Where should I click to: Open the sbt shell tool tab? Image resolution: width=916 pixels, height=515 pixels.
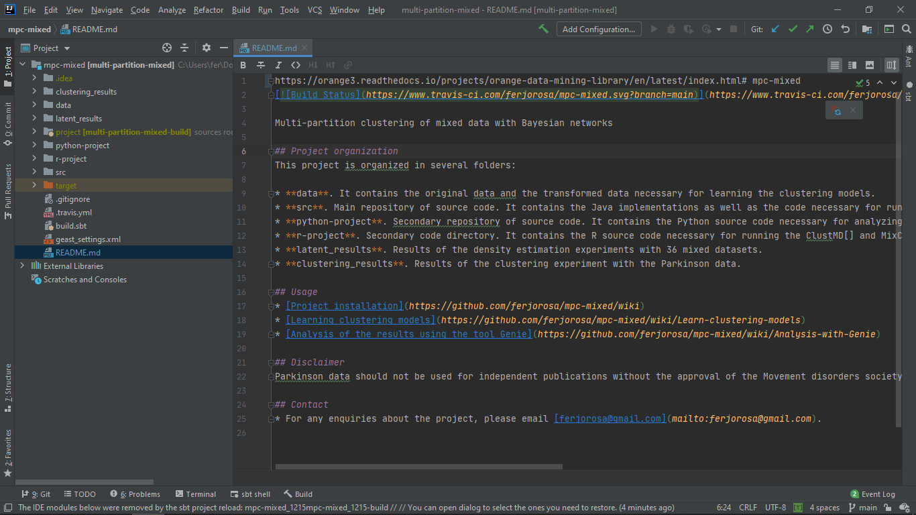[x=249, y=494]
